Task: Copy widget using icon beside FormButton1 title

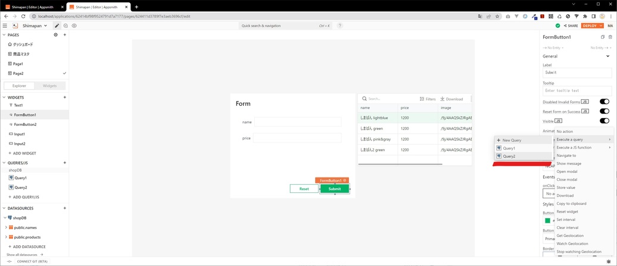Action: click(603, 37)
